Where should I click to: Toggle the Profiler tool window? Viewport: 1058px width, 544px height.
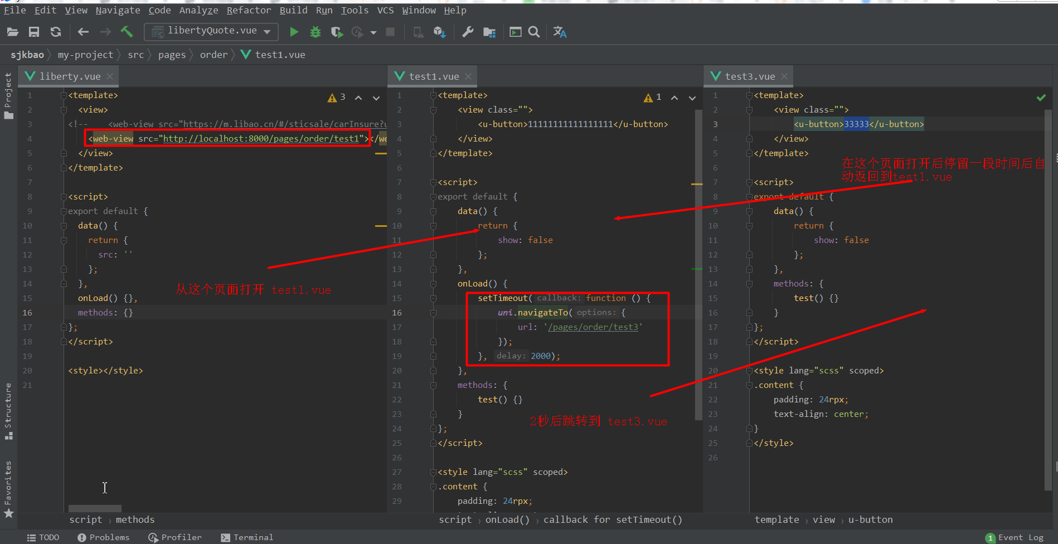coord(175,537)
